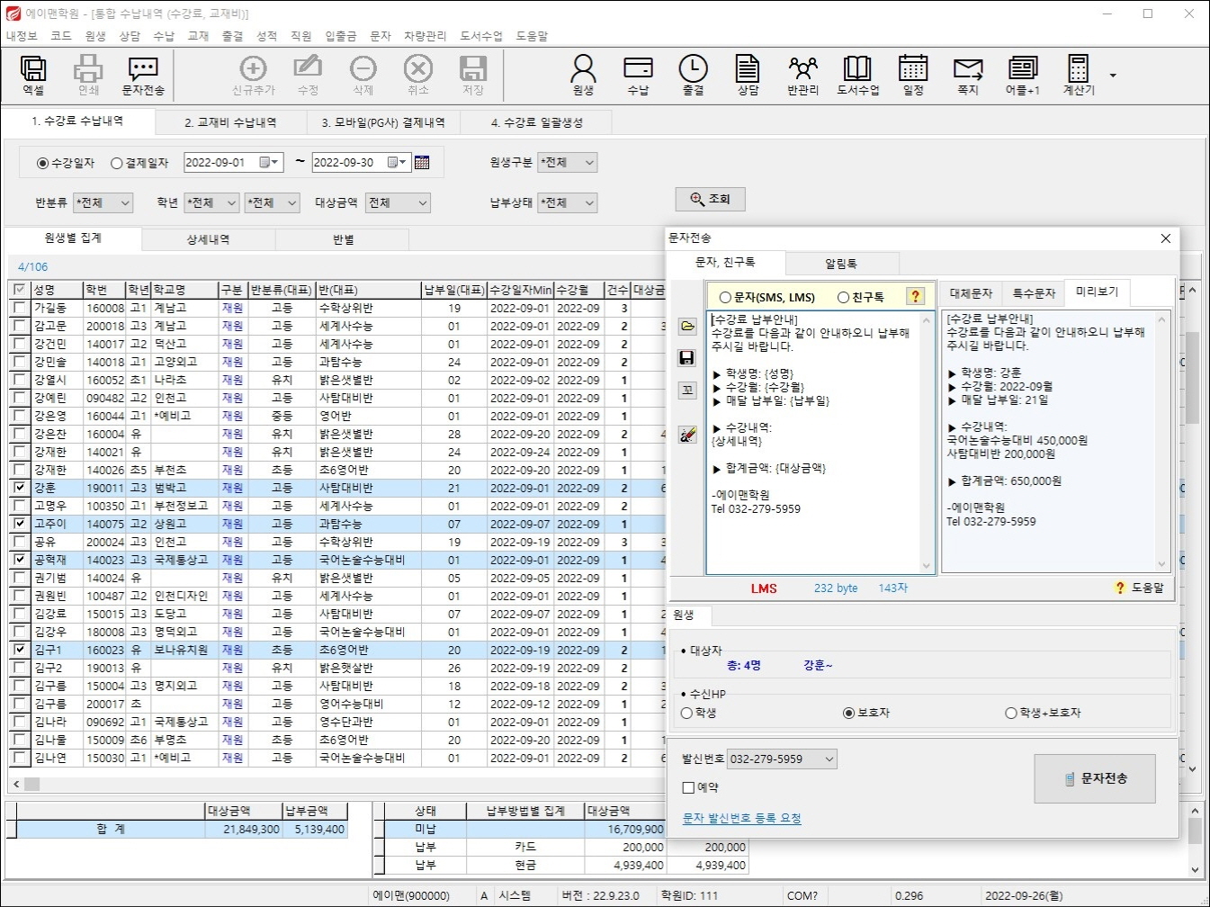Open the 어플+1 toolbar icon
The image size is (1210, 907).
tap(1023, 75)
